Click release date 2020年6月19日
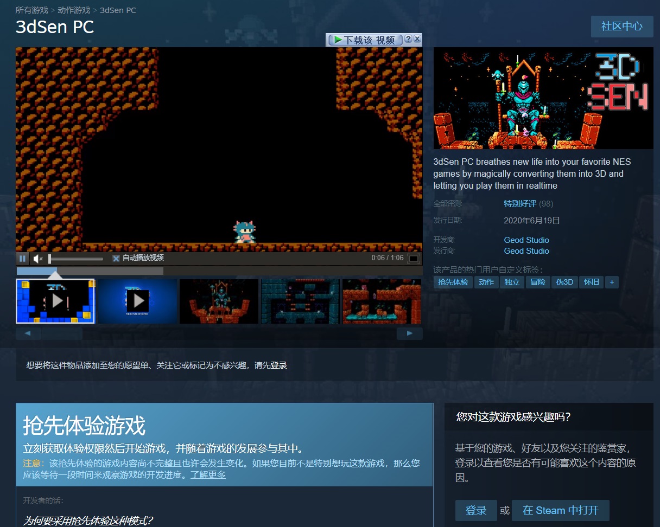This screenshot has height=527, width=660. (532, 221)
